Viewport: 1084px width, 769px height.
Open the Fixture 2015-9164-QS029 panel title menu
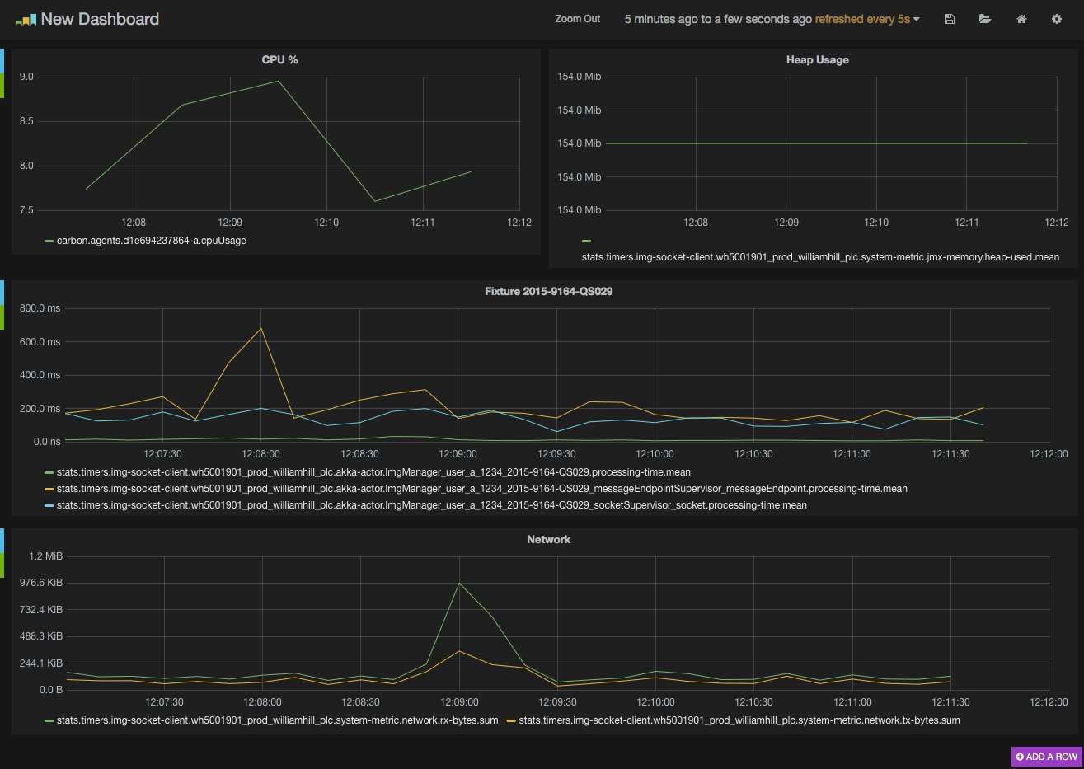(548, 292)
